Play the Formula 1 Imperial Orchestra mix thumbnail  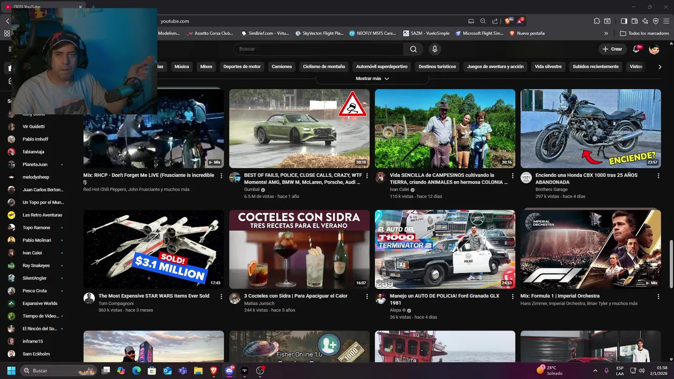[x=591, y=249]
